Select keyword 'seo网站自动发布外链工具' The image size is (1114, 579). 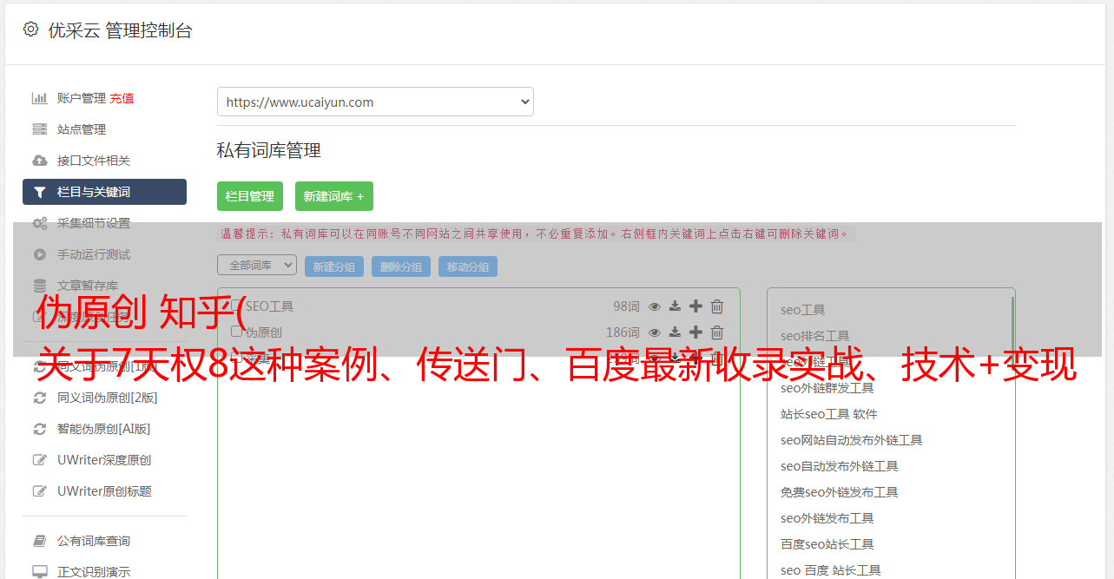[852, 440]
